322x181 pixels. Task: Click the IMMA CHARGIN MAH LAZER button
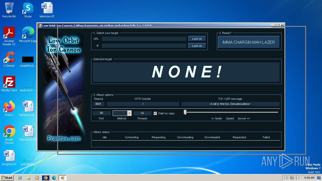tap(249, 42)
